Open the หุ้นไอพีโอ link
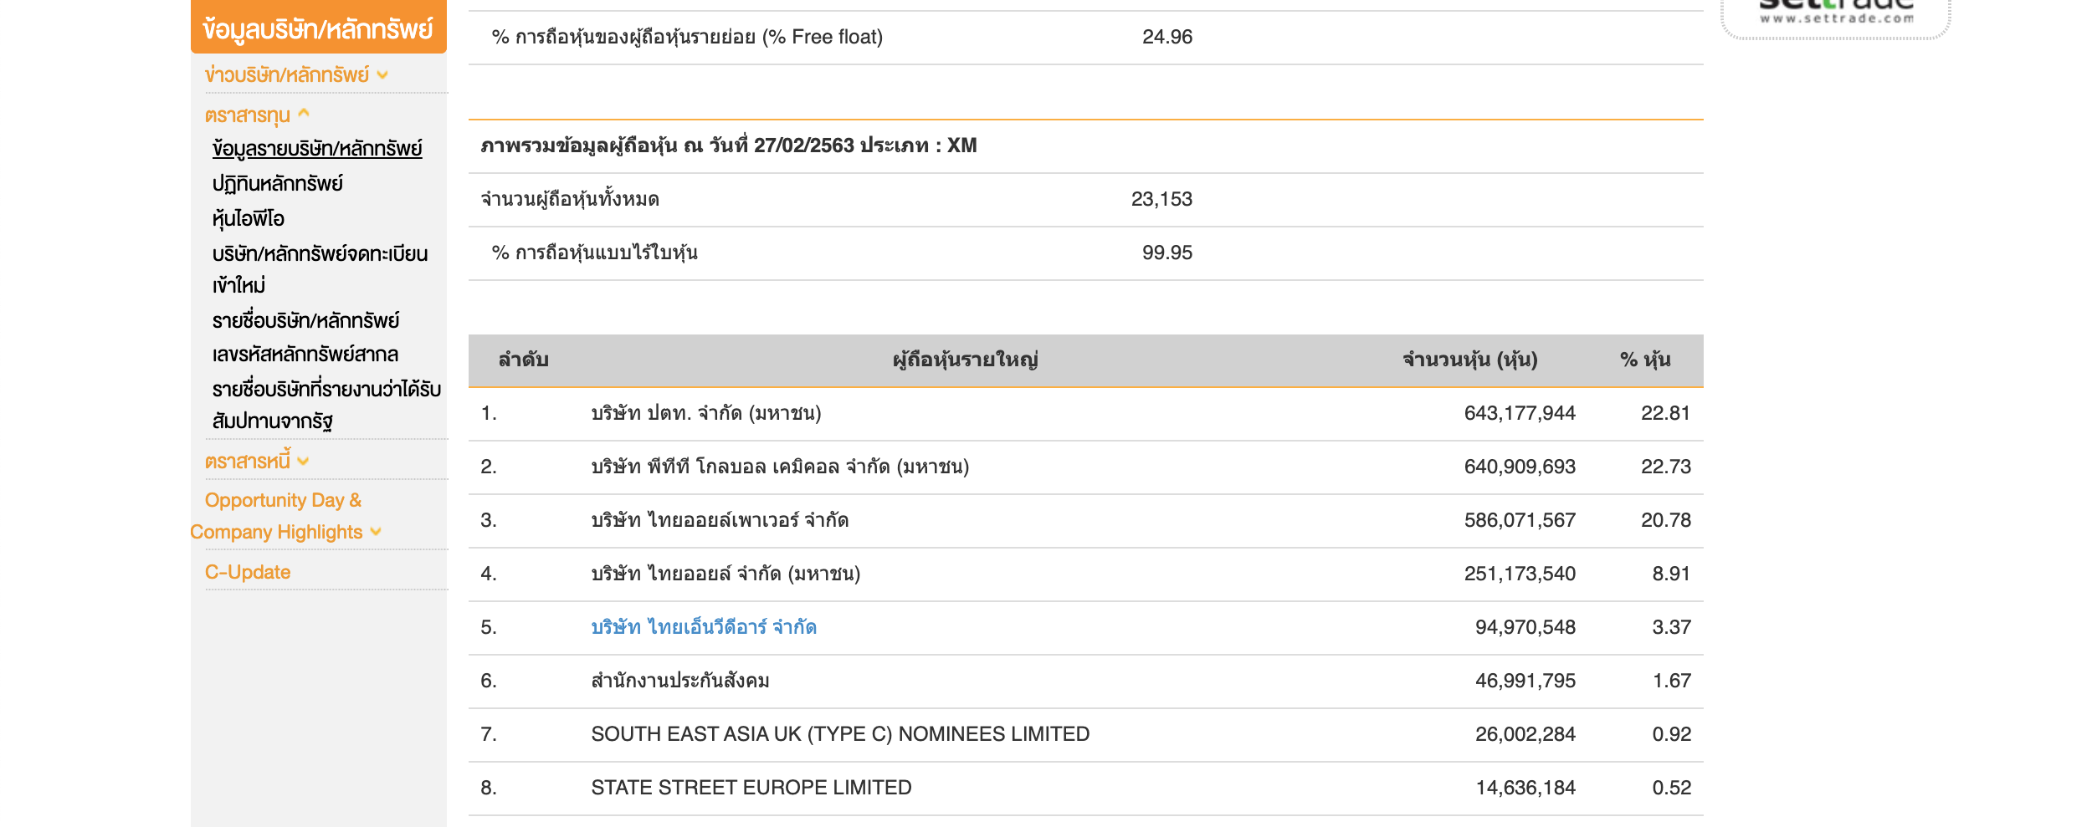The image size is (2097, 827). click(249, 219)
